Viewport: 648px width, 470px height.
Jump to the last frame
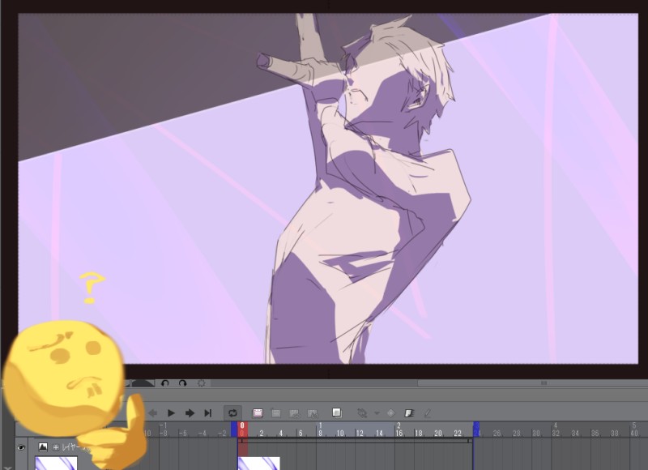pos(208,413)
